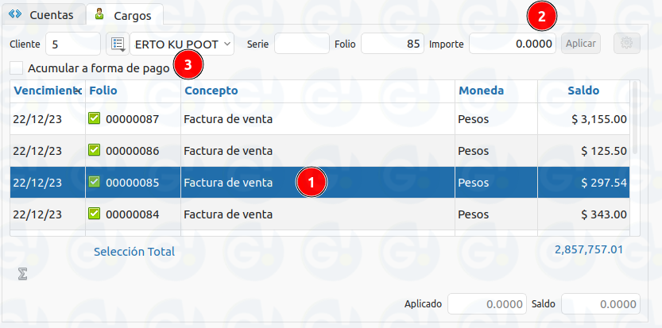
Task: Open the ERTO KU POOT client dropdown
Action: tap(182, 44)
